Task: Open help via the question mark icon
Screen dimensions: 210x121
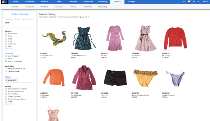Action: tap(198, 2)
